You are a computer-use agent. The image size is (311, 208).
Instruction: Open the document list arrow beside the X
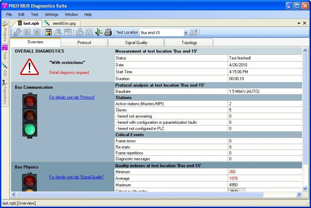click(x=299, y=23)
